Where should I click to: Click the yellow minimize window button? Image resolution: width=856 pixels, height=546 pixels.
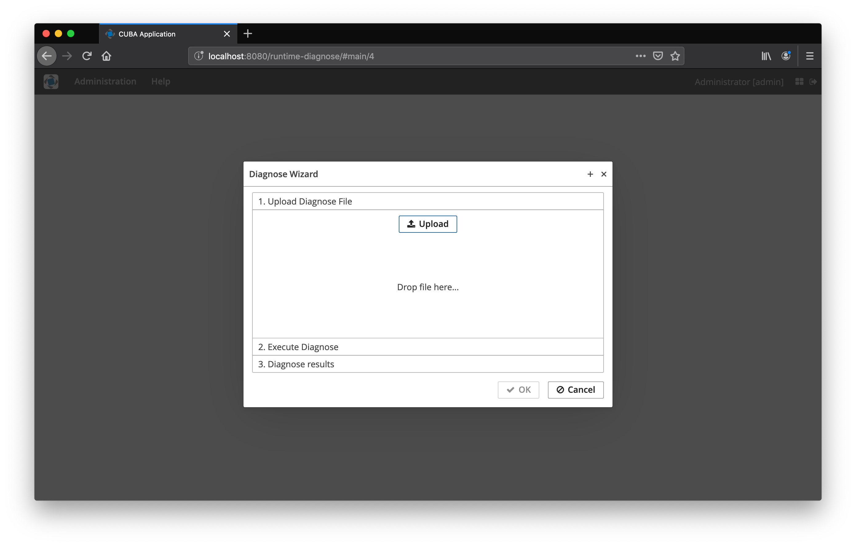(x=58, y=33)
